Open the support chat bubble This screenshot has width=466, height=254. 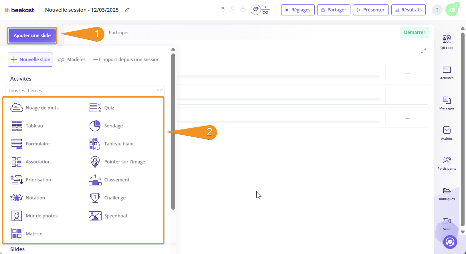[x=450, y=242]
